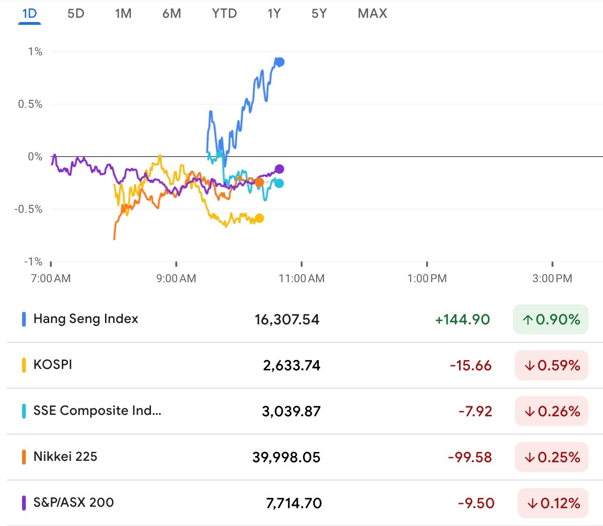Screen dimensions: 603x526
Task: Open the Hang Seng Index row
Action: 305,319
